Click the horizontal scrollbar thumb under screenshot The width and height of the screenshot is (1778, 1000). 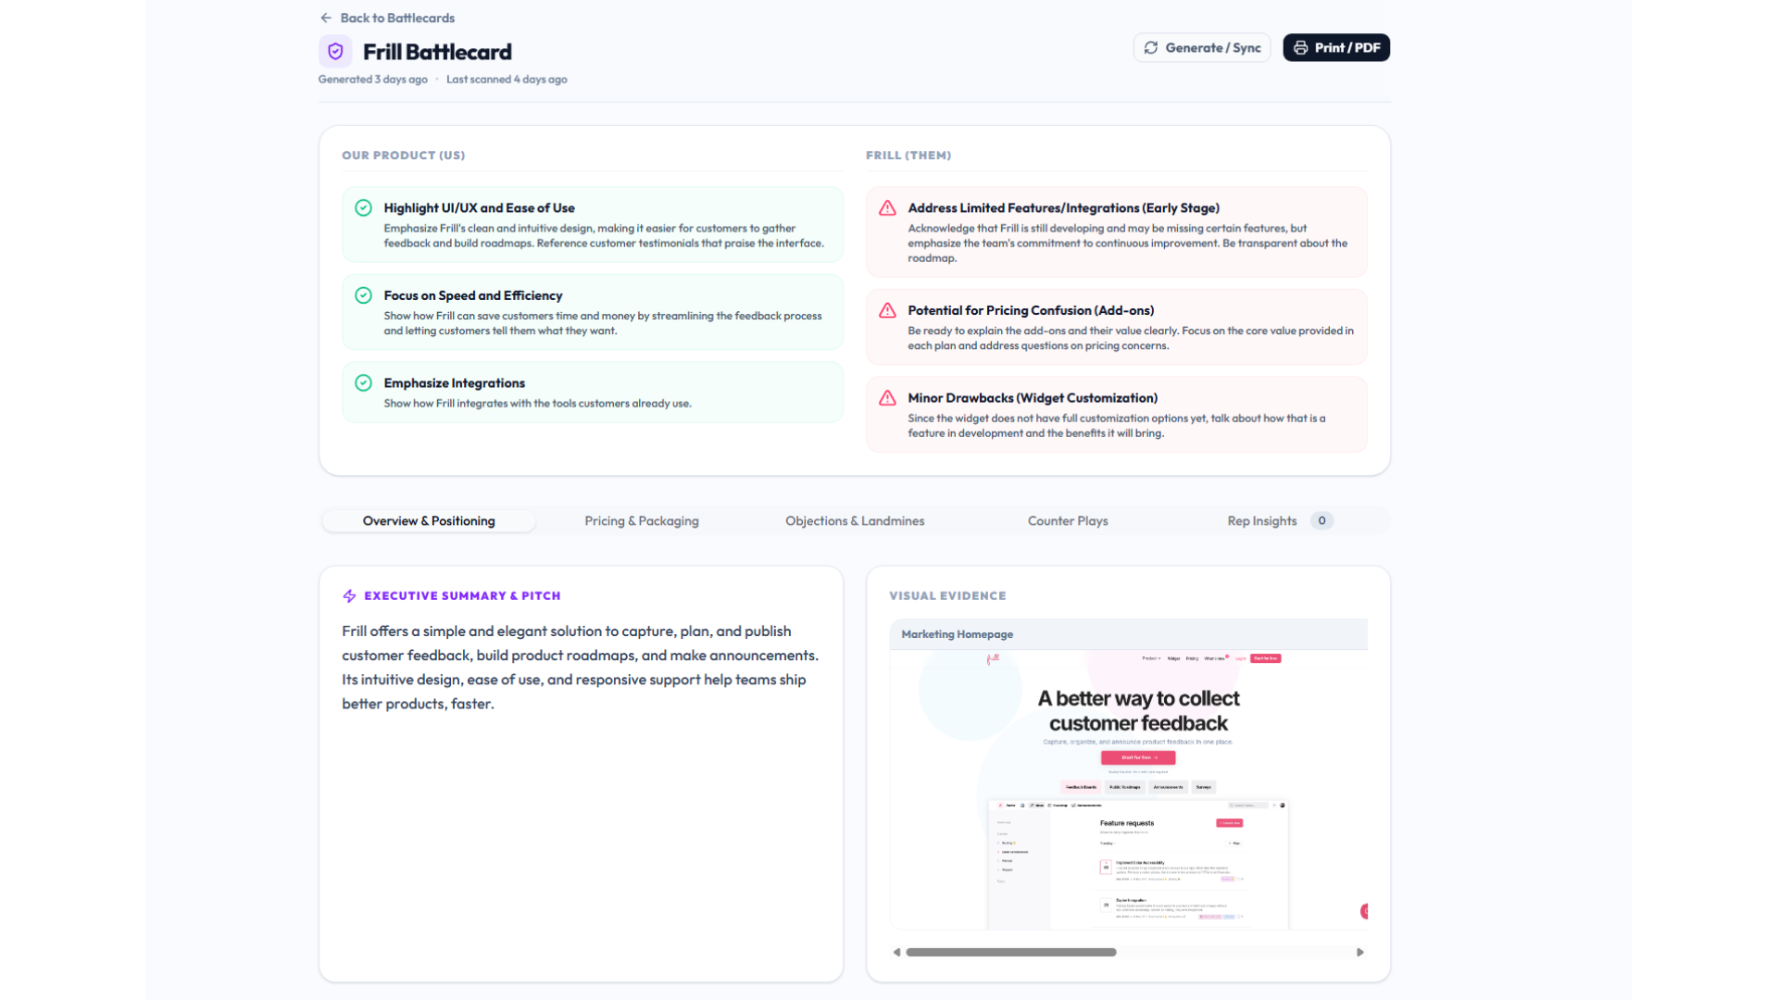point(1010,953)
